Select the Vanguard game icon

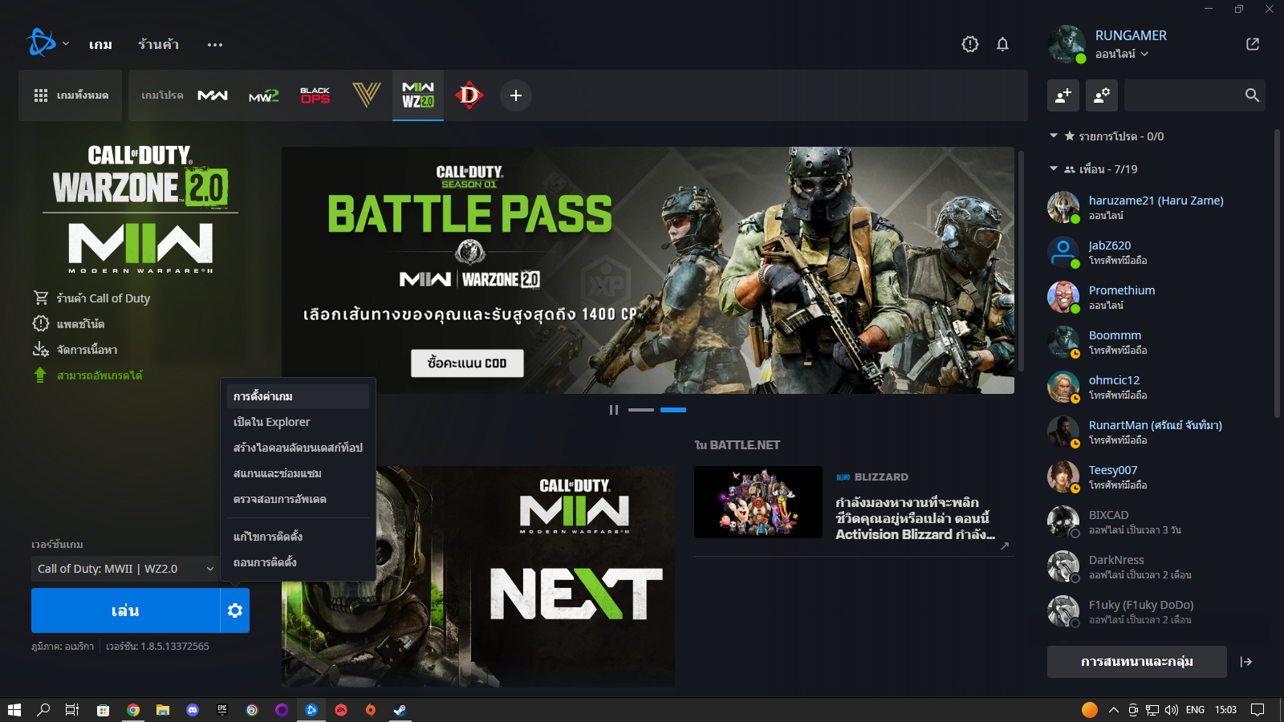(x=367, y=95)
